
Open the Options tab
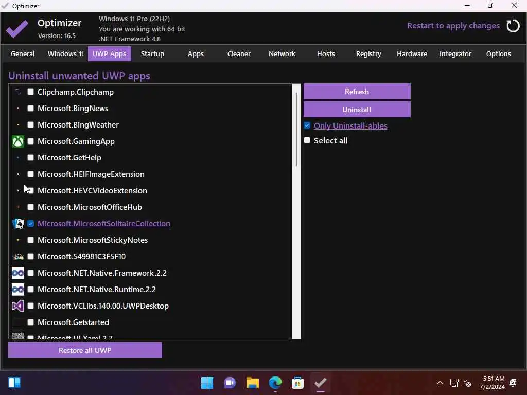[498, 53]
